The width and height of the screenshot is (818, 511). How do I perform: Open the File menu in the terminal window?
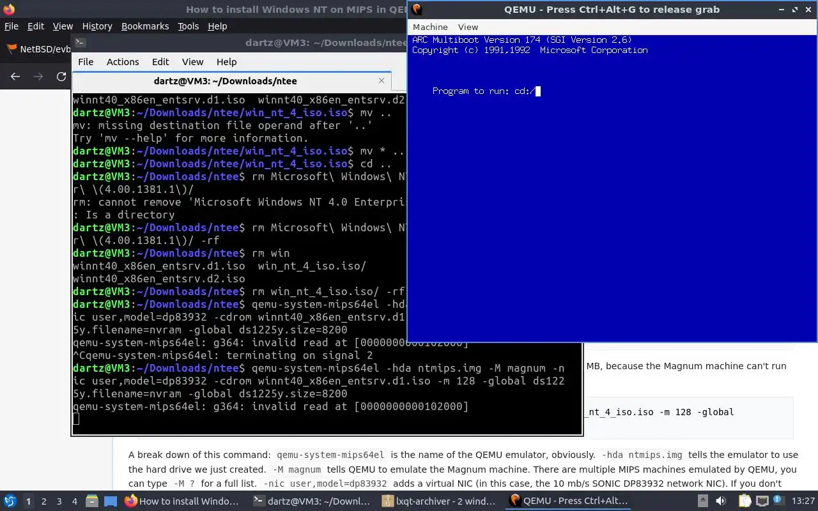[x=86, y=62]
